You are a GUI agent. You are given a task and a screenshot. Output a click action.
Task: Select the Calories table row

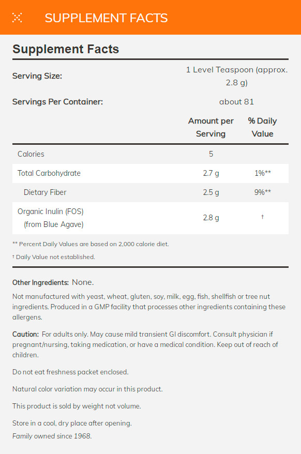point(151,154)
